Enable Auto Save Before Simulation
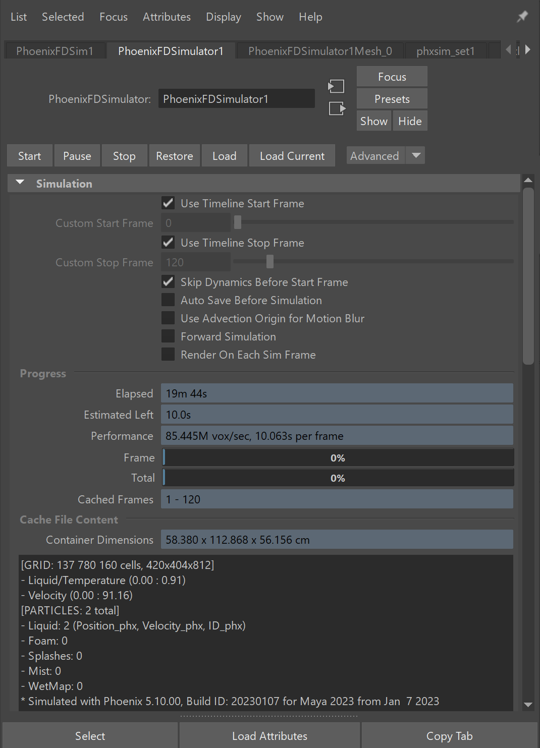The width and height of the screenshot is (540, 748). [168, 300]
